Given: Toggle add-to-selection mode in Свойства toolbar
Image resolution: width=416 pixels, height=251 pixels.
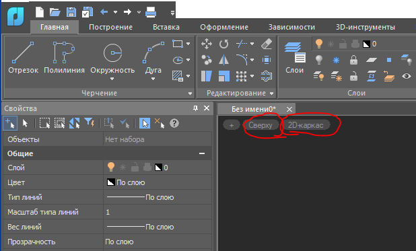Looking at the screenshot, I should point(10,123).
